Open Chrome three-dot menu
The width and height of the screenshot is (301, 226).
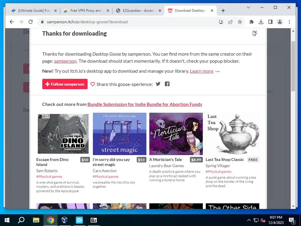[x=289, y=22]
